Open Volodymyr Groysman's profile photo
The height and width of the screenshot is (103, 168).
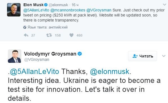click(x=14, y=56)
